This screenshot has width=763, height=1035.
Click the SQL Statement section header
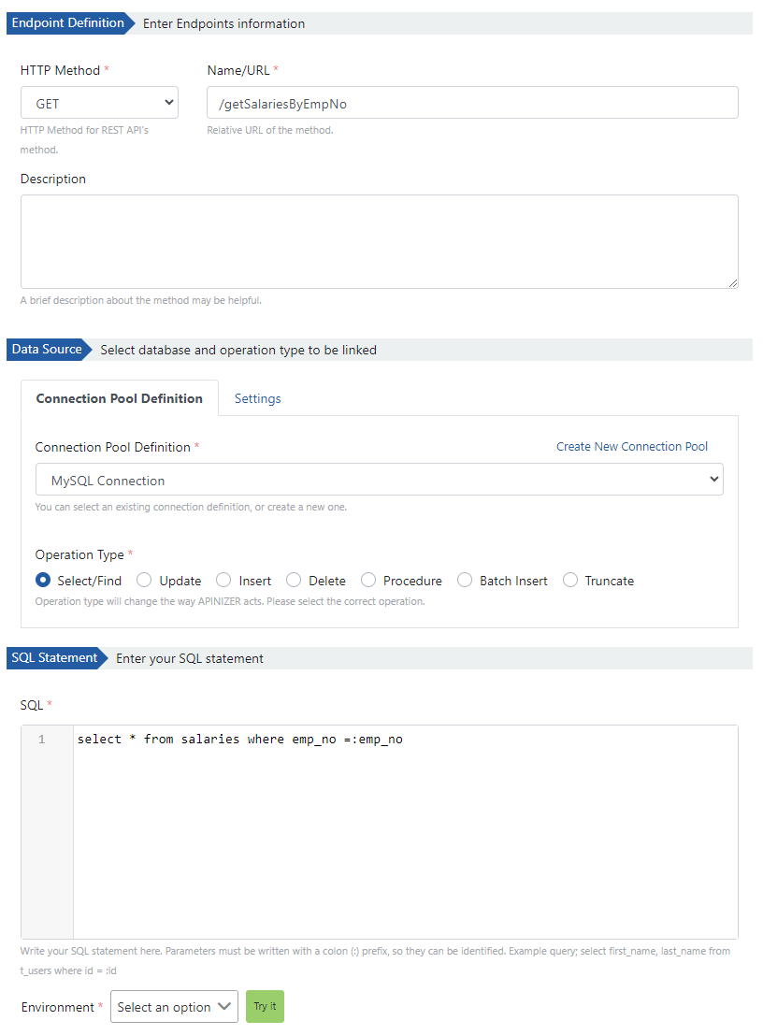coord(53,657)
